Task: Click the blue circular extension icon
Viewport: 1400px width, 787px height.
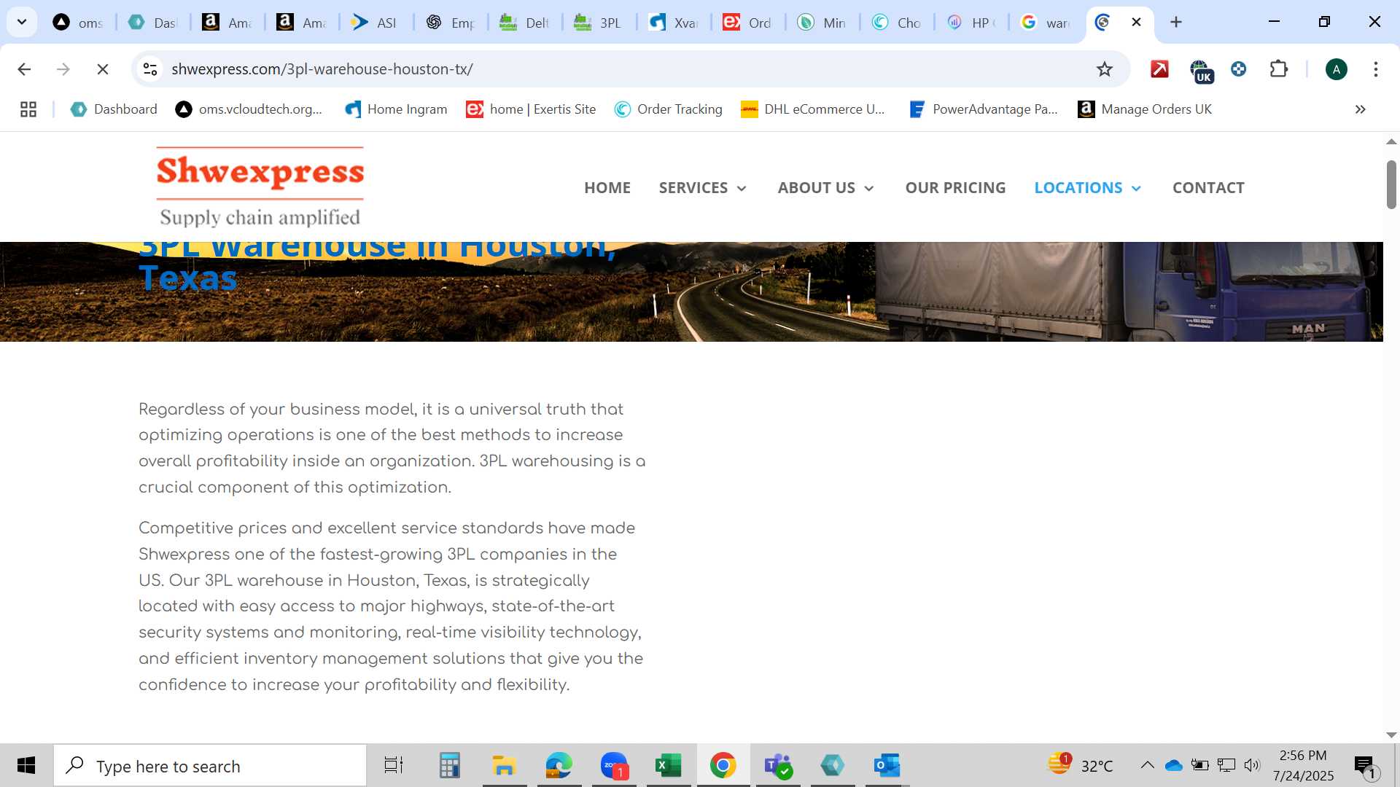Action: point(1238,69)
